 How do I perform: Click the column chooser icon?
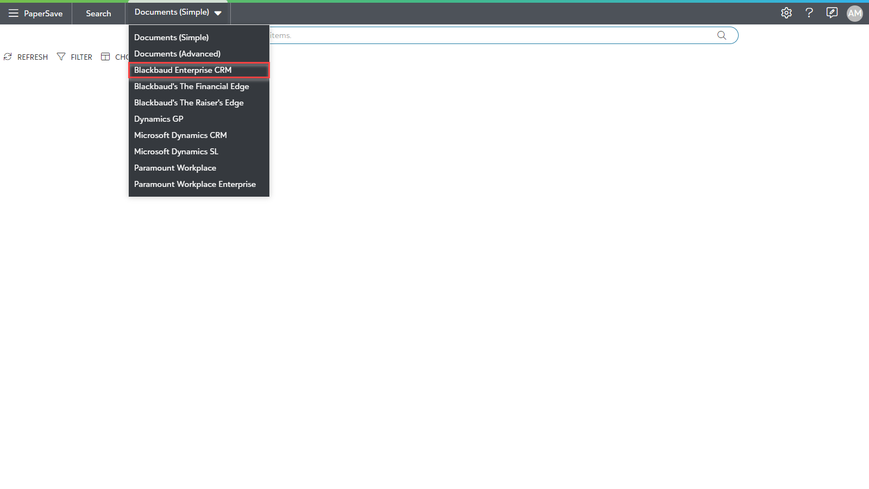point(105,57)
